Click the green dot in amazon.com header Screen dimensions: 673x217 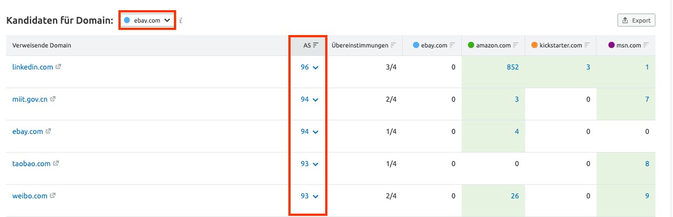pos(471,45)
